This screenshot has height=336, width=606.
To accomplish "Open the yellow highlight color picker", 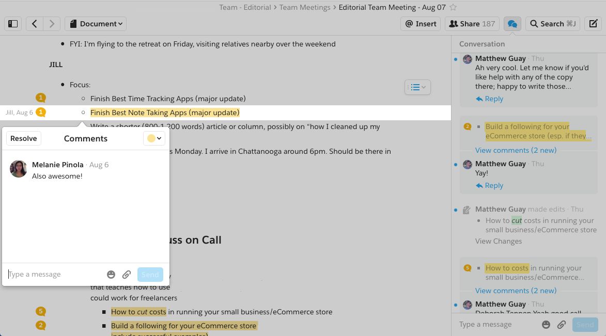I will 154,138.
